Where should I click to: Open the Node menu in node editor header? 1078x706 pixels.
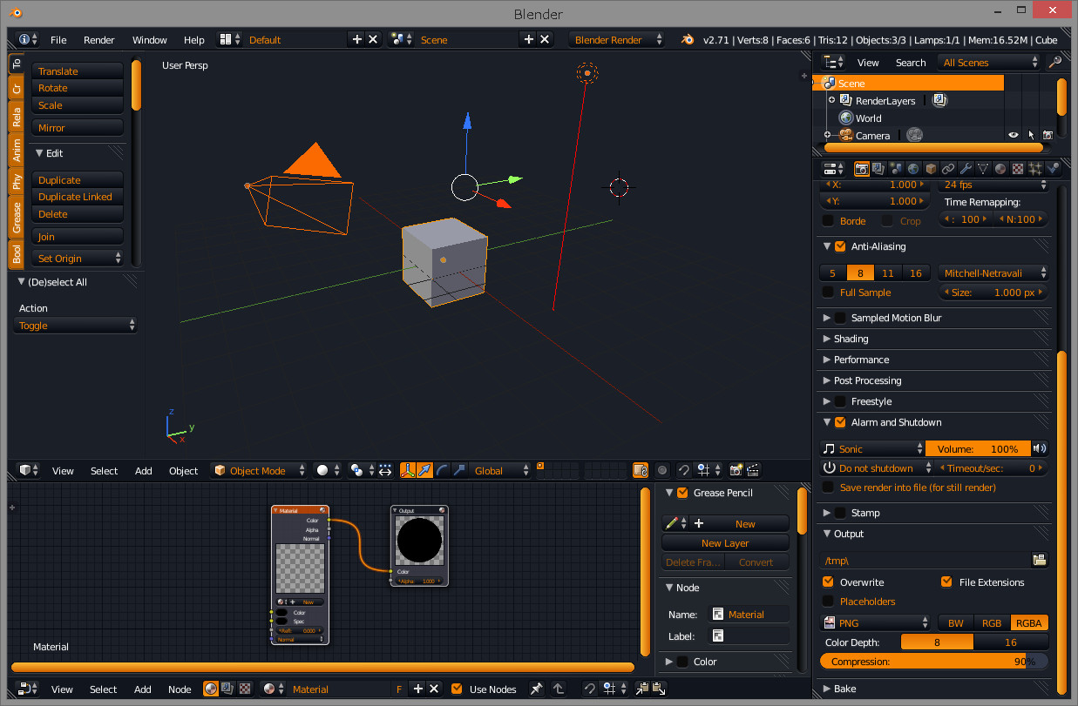pyautogui.click(x=180, y=689)
